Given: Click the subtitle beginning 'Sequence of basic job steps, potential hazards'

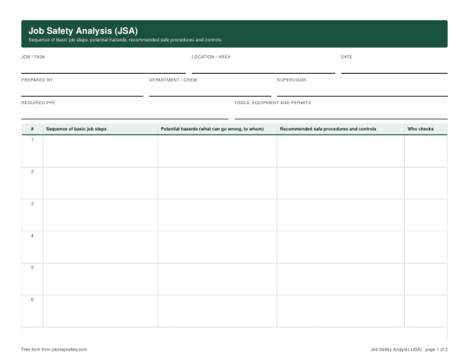Looking at the screenshot, I should click(125, 40).
